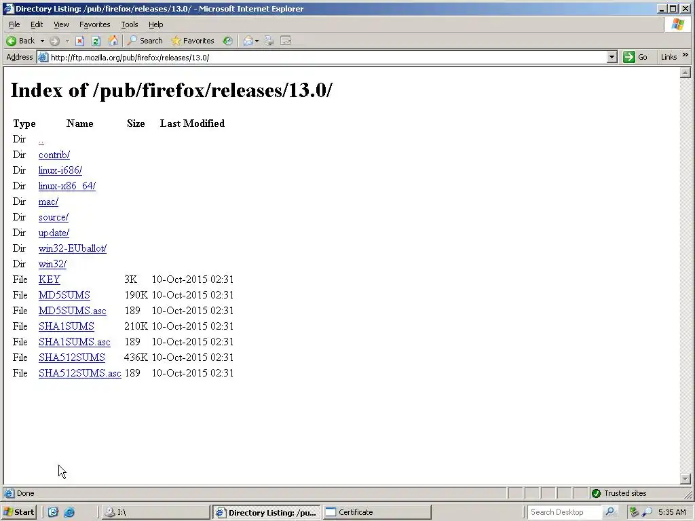The image size is (695, 521).
Task: Open the linux-x86_64/ directory link
Action: coord(67,186)
